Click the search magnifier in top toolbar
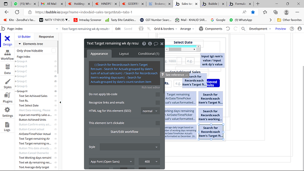The width and height of the screenshot is (304, 171). (x=243, y=29)
